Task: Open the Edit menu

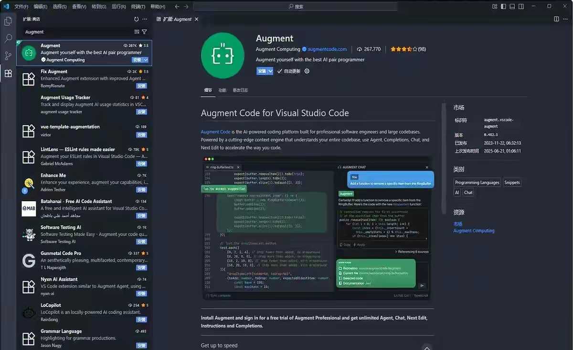Action: [x=41, y=7]
